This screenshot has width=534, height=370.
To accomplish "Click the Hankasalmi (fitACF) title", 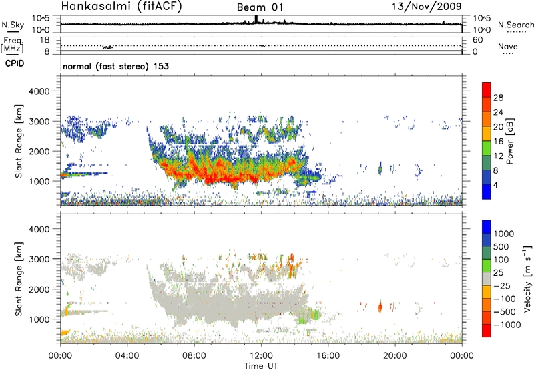I will [121, 7].
